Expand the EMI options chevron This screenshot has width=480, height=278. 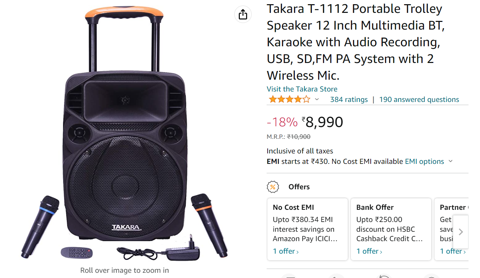(x=450, y=161)
